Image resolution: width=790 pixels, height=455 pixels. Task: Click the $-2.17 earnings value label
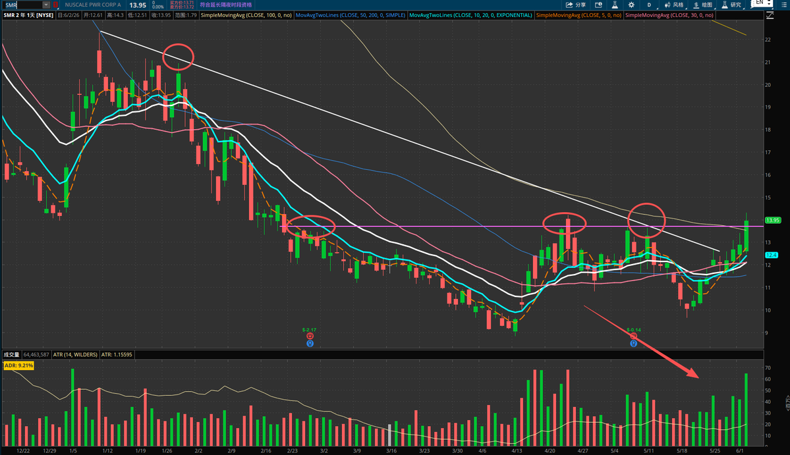tap(310, 330)
